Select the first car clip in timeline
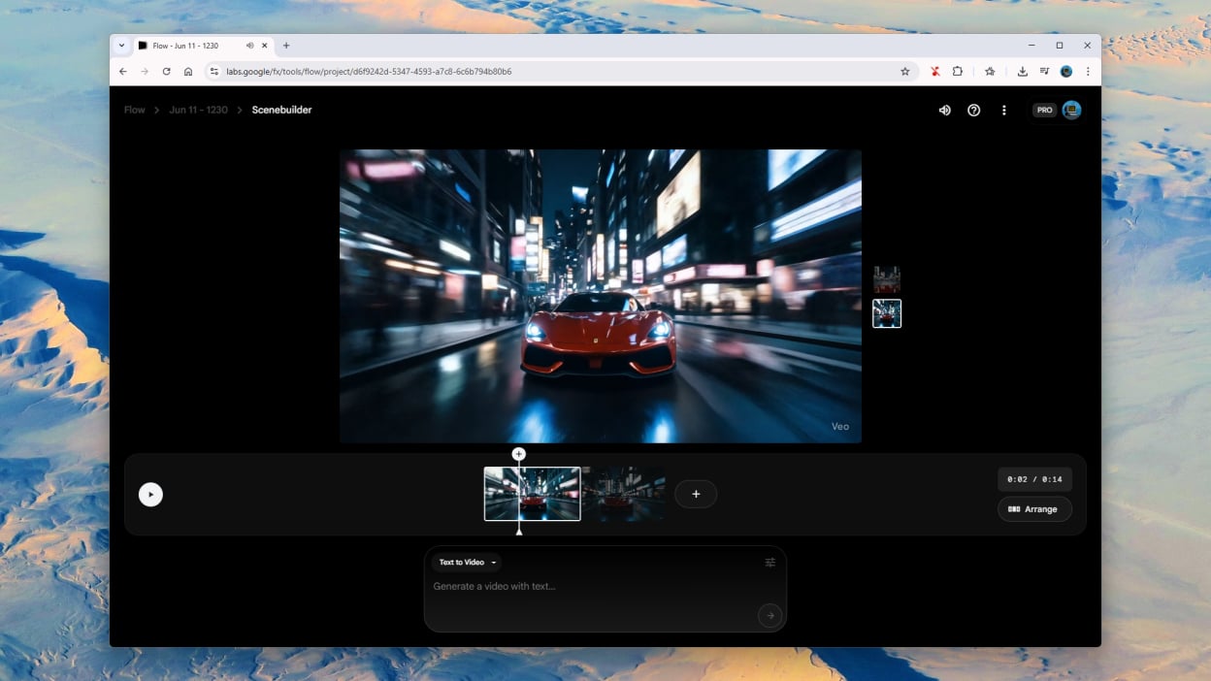 pos(548,494)
